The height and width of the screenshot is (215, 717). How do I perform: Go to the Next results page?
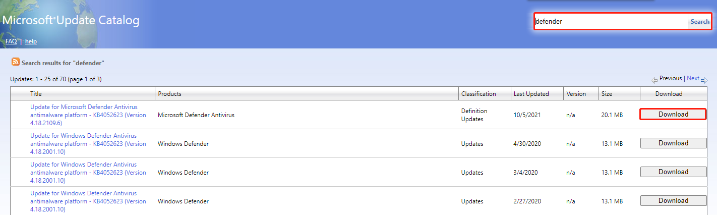pos(693,78)
